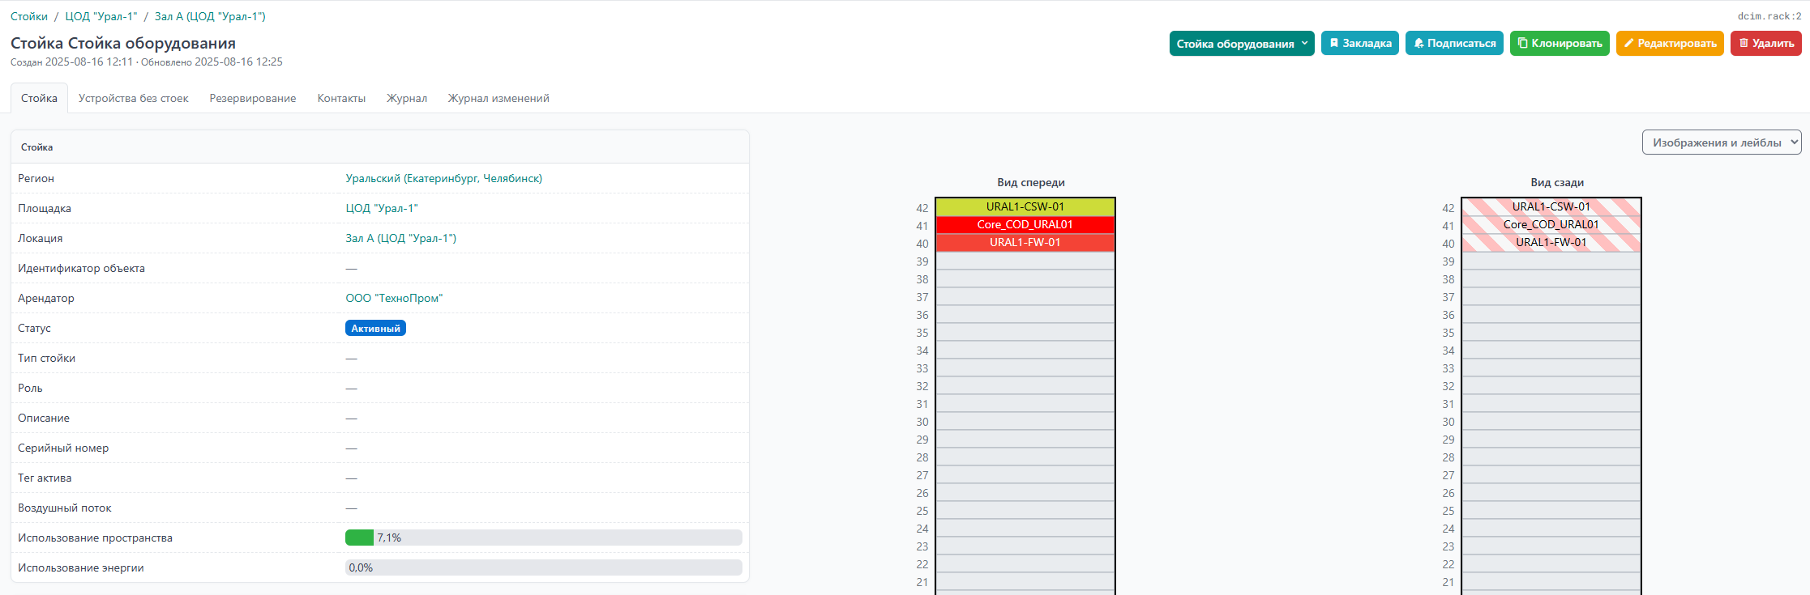This screenshot has width=1810, height=595.
Task: Click the trash icon in Удалить button
Action: (1744, 44)
